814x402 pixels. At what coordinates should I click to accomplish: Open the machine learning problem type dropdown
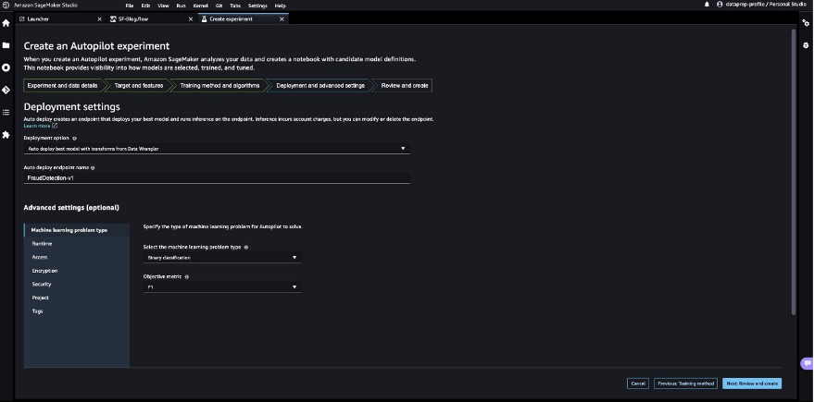pyautogui.click(x=222, y=258)
